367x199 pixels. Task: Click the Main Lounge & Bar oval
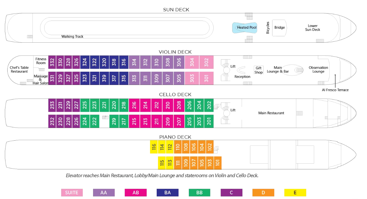[x=290, y=70]
